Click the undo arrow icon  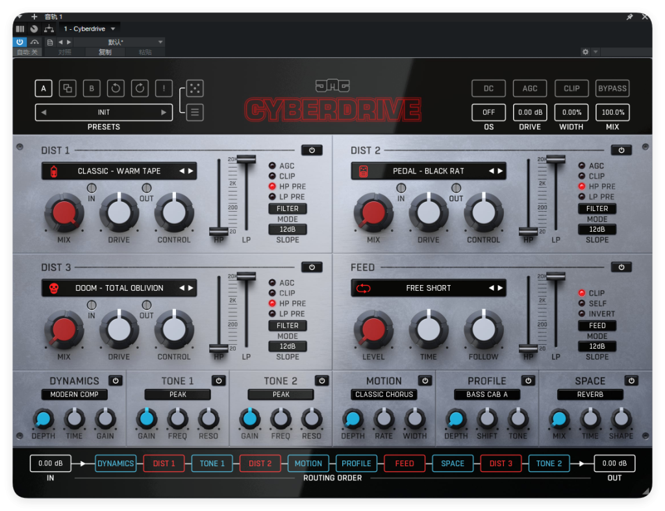116,88
